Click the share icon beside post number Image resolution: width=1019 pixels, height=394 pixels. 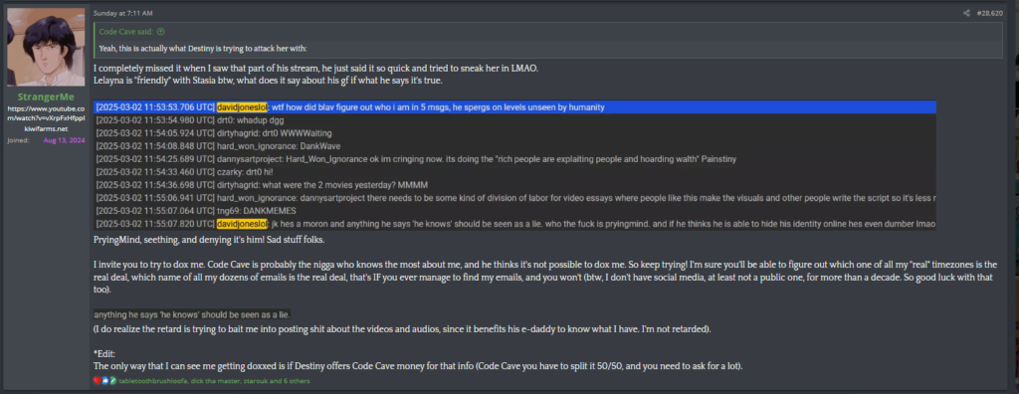966,13
